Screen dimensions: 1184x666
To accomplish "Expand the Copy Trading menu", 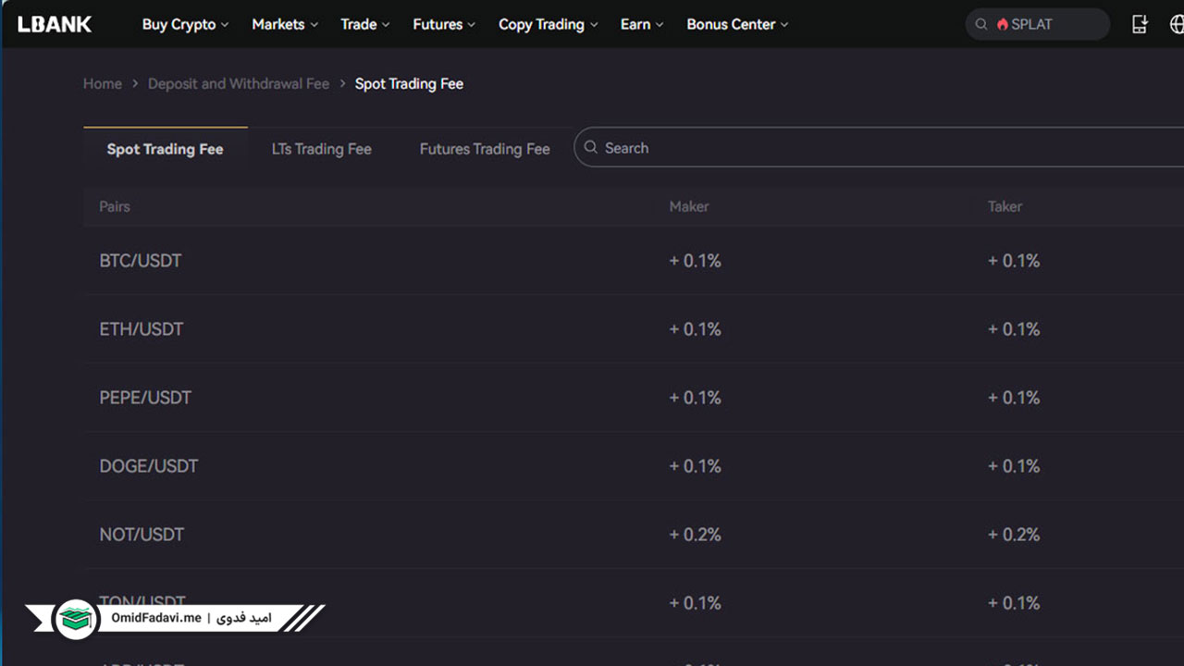I will point(549,25).
